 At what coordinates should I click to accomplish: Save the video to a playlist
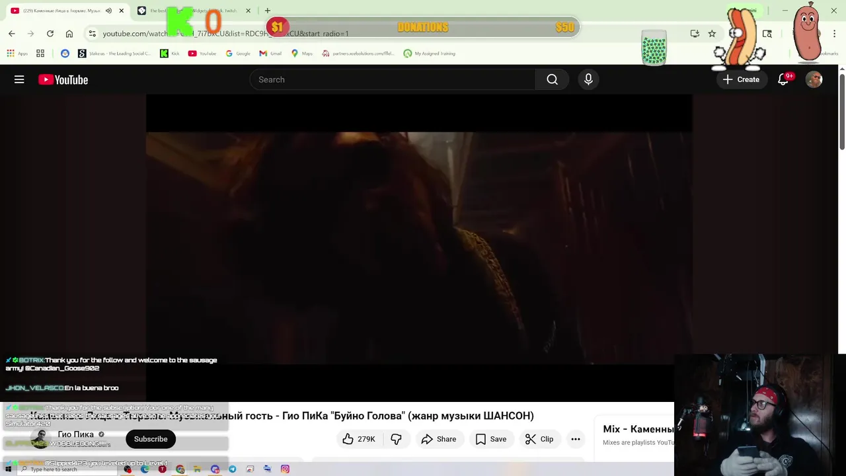pyautogui.click(x=490, y=439)
